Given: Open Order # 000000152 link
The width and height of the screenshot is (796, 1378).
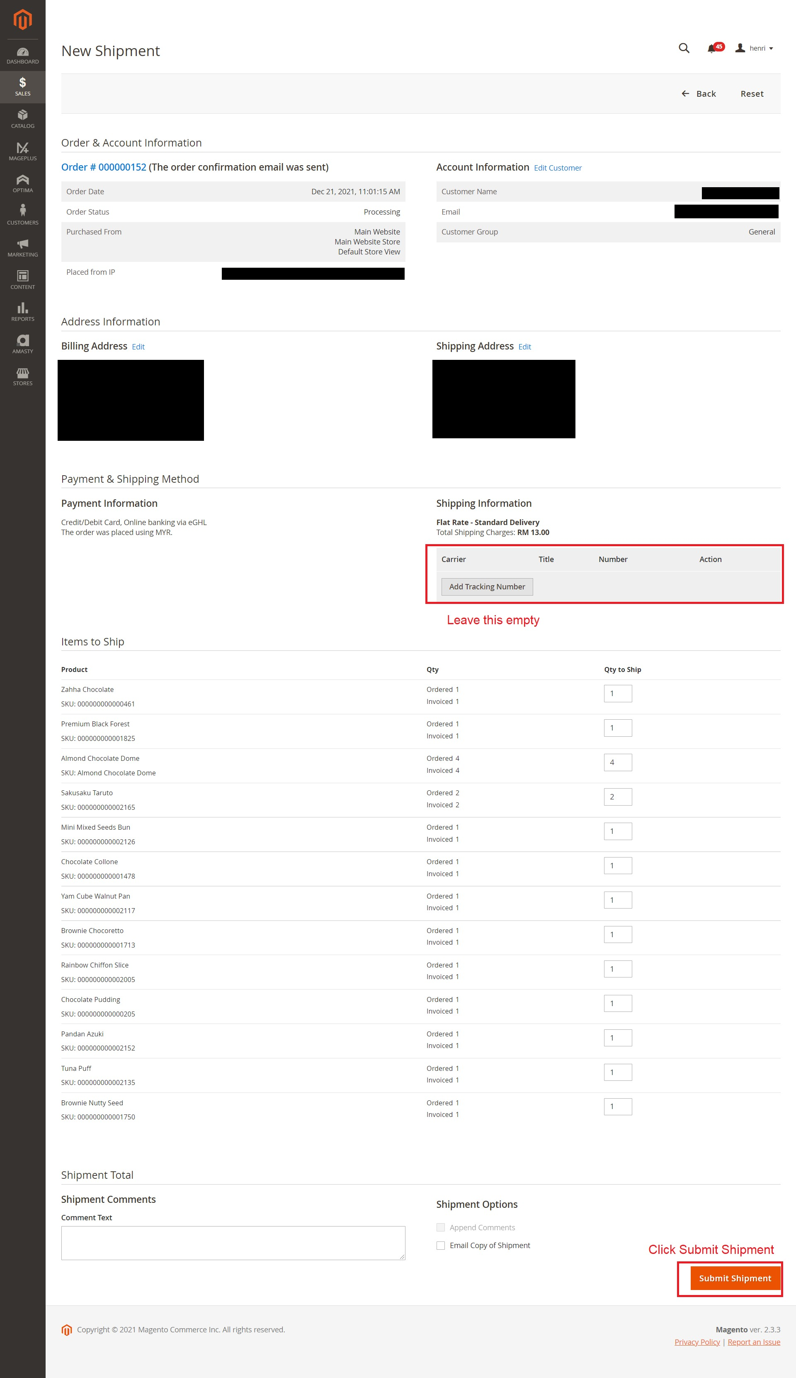Looking at the screenshot, I should (x=103, y=167).
